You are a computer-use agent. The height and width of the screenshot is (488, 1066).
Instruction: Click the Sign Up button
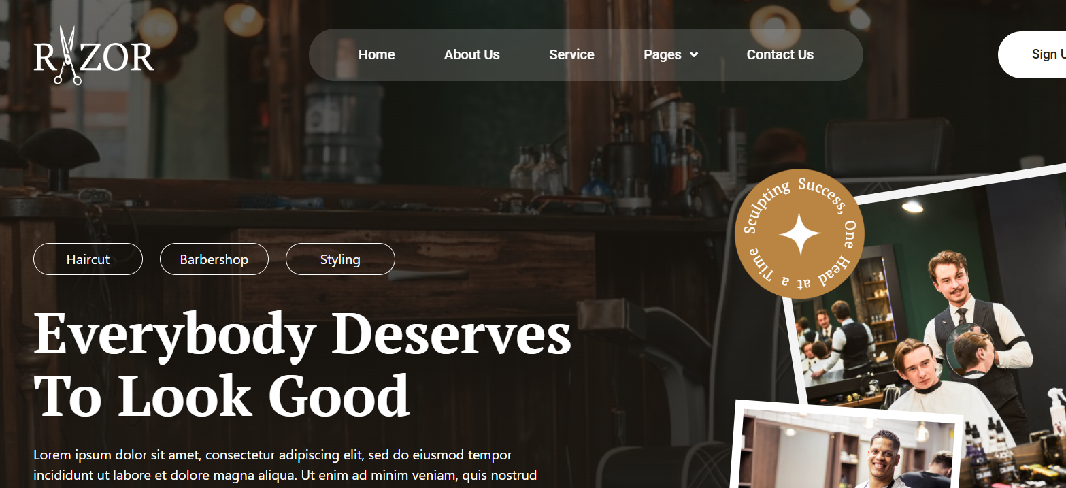coord(1032,54)
